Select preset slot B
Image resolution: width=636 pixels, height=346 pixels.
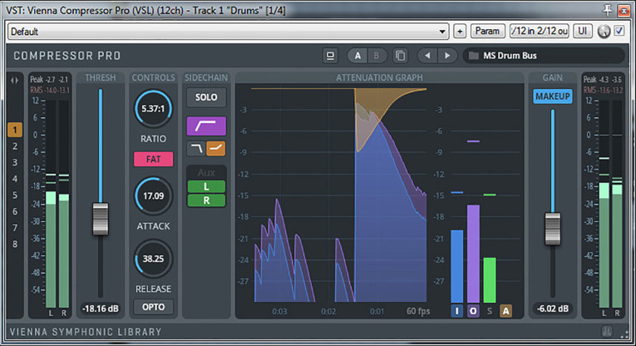(377, 56)
